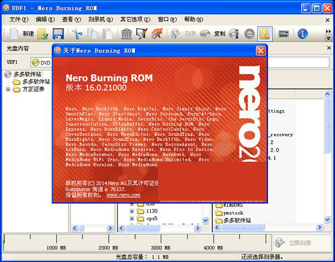This screenshot has width=335, height=262.
Task: Click the 复制 toolbar label
Action: click(x=219, y=33)
